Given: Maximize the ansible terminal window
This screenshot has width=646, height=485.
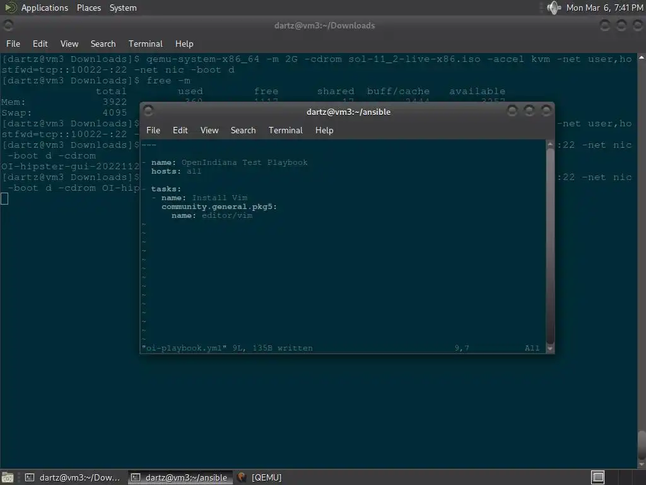Looking at the screenshot, I should click(x=529, y=111).
